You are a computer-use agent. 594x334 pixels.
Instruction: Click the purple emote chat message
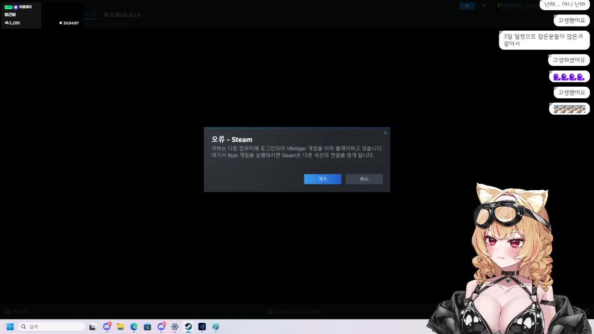(x=569, y=77)
